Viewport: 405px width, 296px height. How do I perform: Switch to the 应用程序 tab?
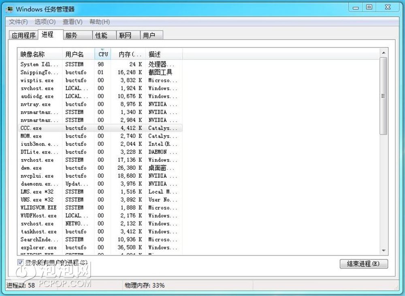click(23, 35)
